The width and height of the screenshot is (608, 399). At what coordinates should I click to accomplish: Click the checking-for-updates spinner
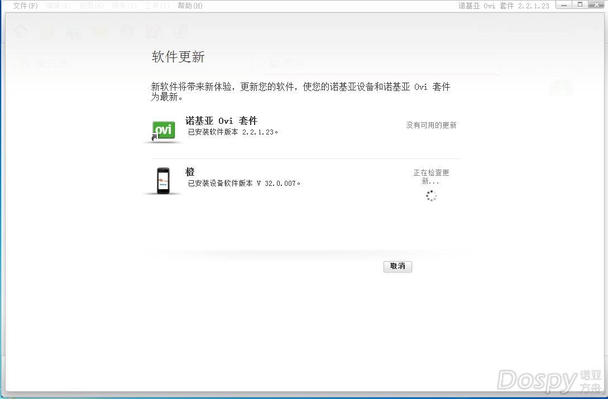click(431, 196)
